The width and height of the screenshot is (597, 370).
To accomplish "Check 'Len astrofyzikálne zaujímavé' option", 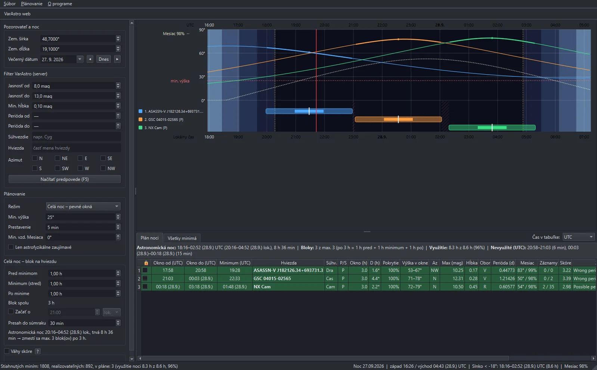I will 11,247.
